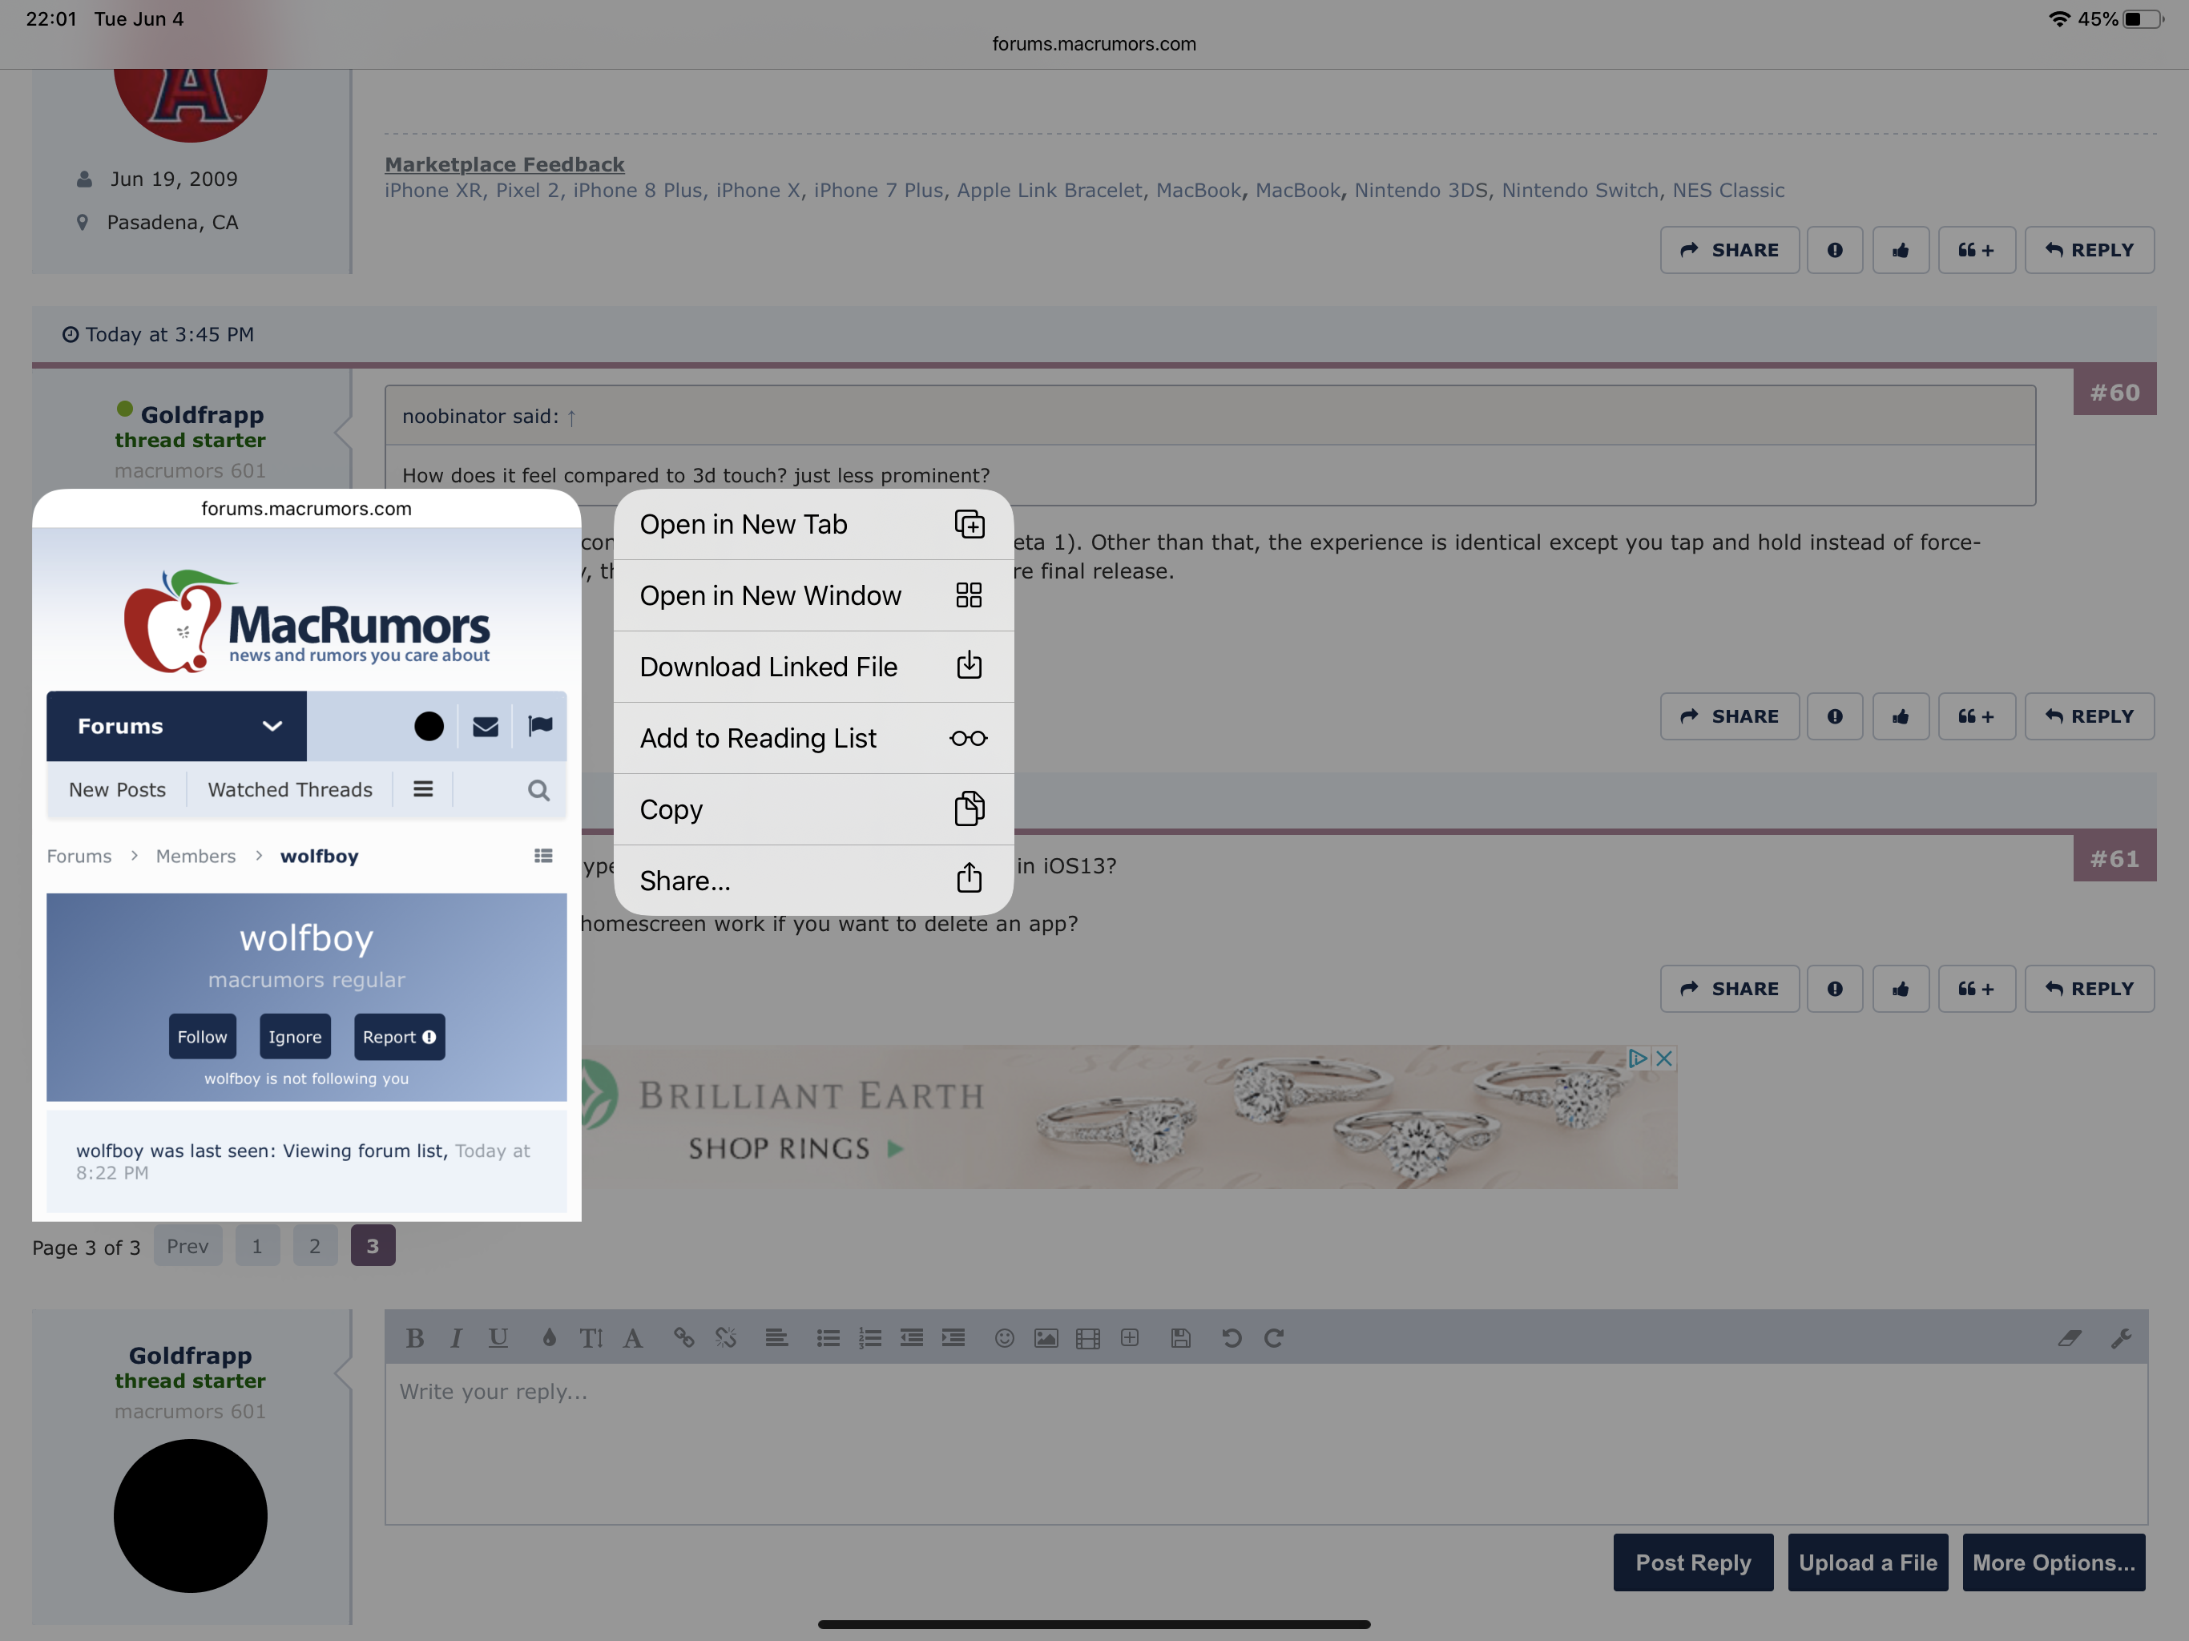Close Brilliant Earth ad with X
This screenshot has width=2189, height=1641.
tap(1664, 1058)
